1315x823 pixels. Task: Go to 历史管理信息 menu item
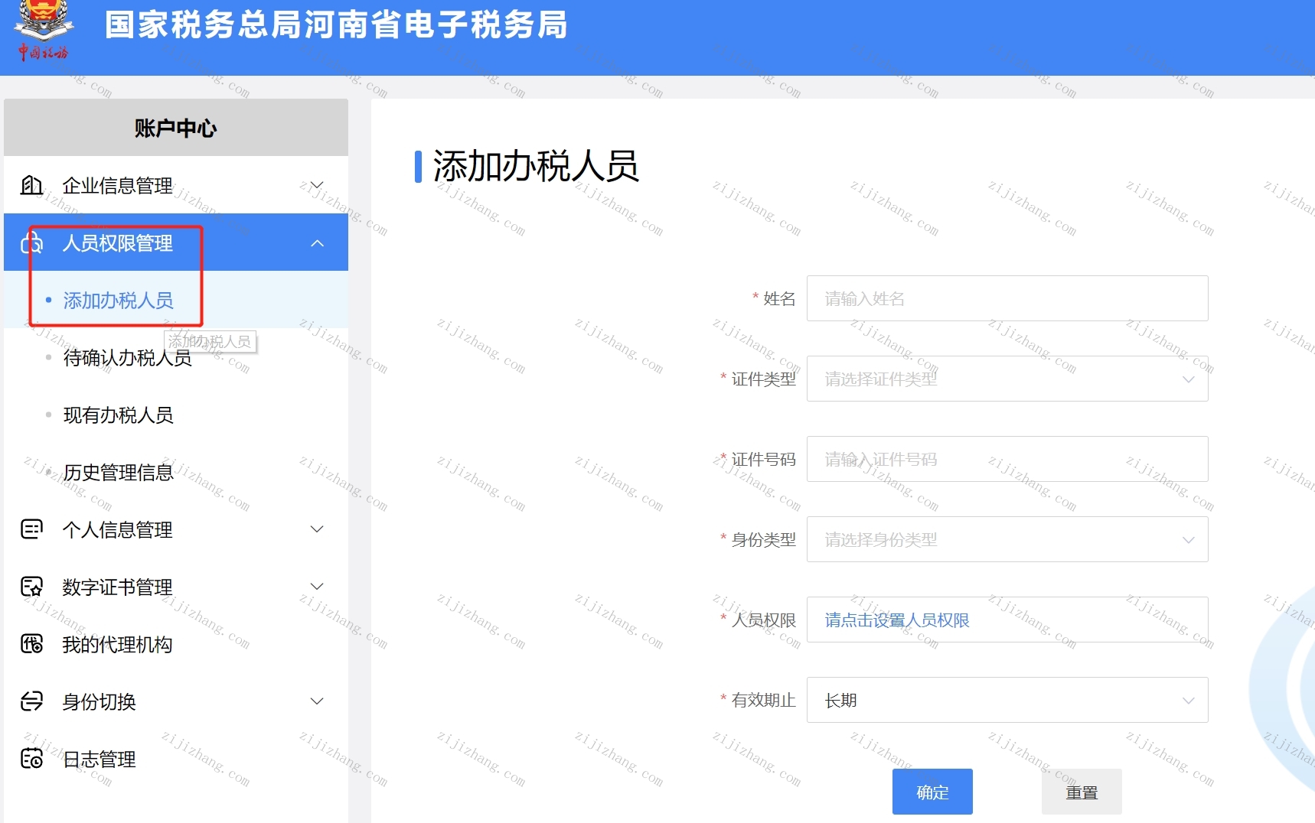coord(119,473)
